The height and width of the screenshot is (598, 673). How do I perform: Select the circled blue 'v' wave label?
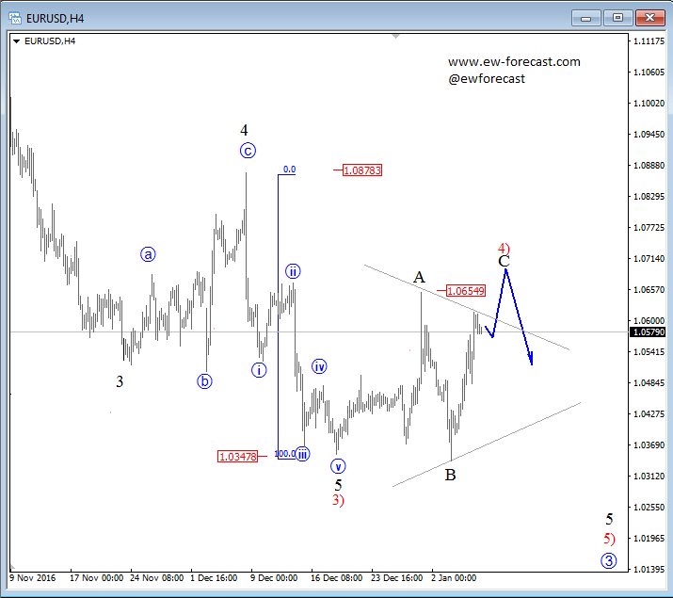click(x=338, y=465)
